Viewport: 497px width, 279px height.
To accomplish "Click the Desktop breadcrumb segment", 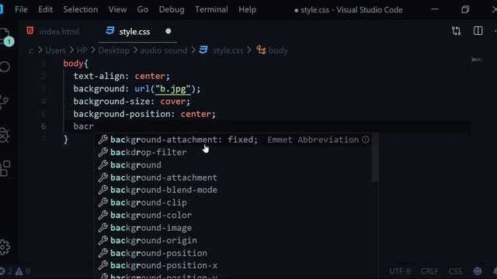I will pos(114,50).
